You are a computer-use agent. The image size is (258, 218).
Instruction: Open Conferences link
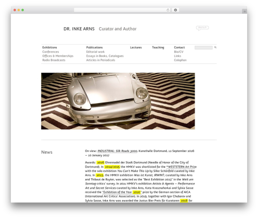tap(51, 52)
